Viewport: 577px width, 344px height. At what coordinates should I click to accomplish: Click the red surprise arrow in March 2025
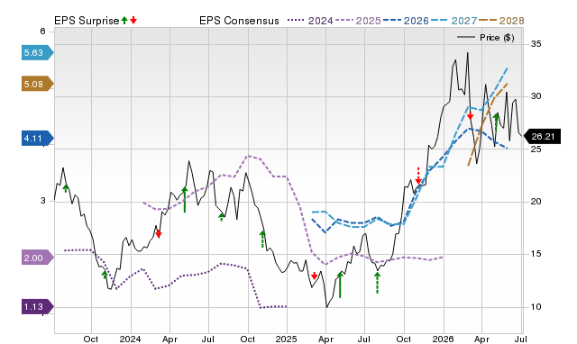[315, 276]
